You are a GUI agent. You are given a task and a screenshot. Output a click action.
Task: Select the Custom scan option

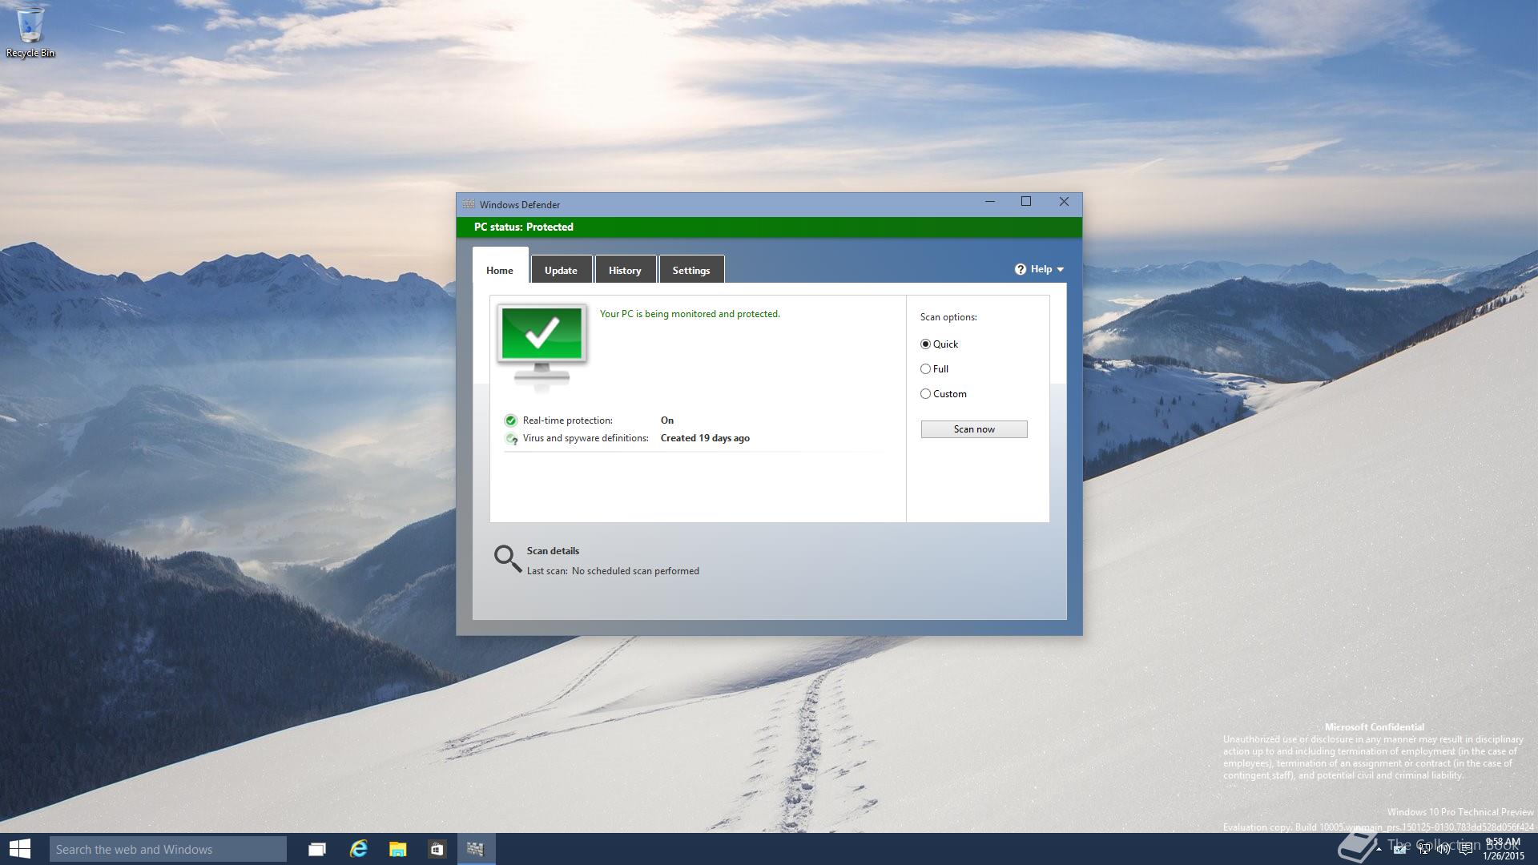[926, 394]
